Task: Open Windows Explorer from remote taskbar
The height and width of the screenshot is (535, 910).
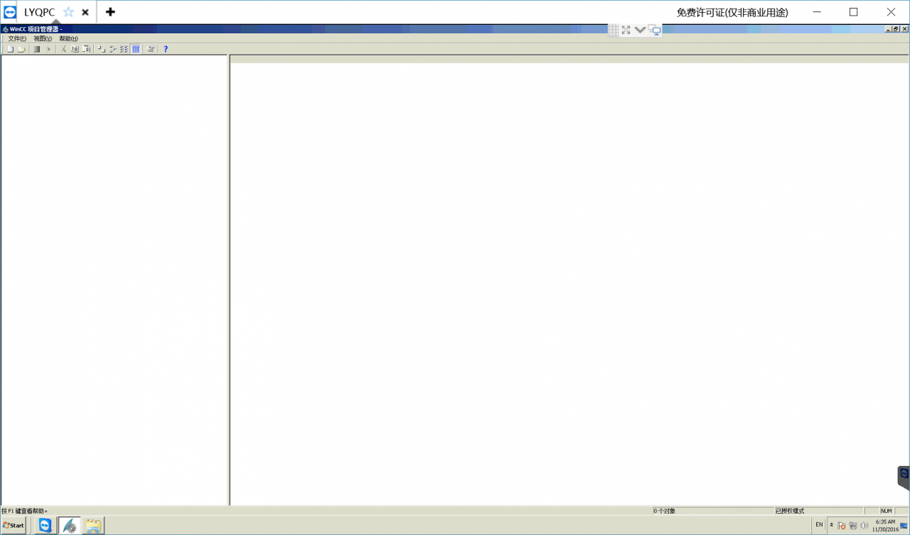Action: (x=93, y=526)
